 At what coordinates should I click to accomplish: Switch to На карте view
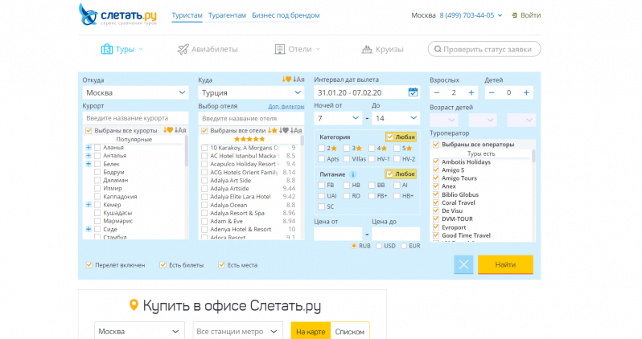pyautogui.click(x=311, y=331)
